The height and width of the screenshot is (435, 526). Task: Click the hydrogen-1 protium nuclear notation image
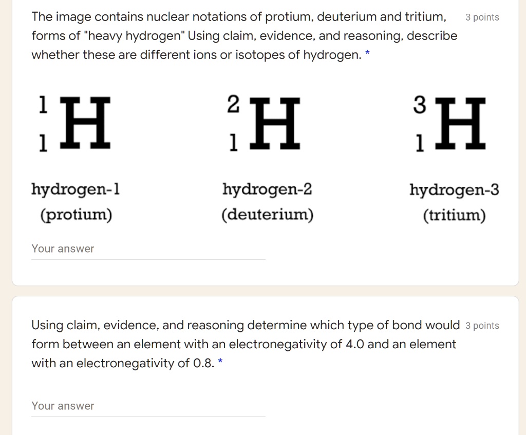[x=75, y=123]
